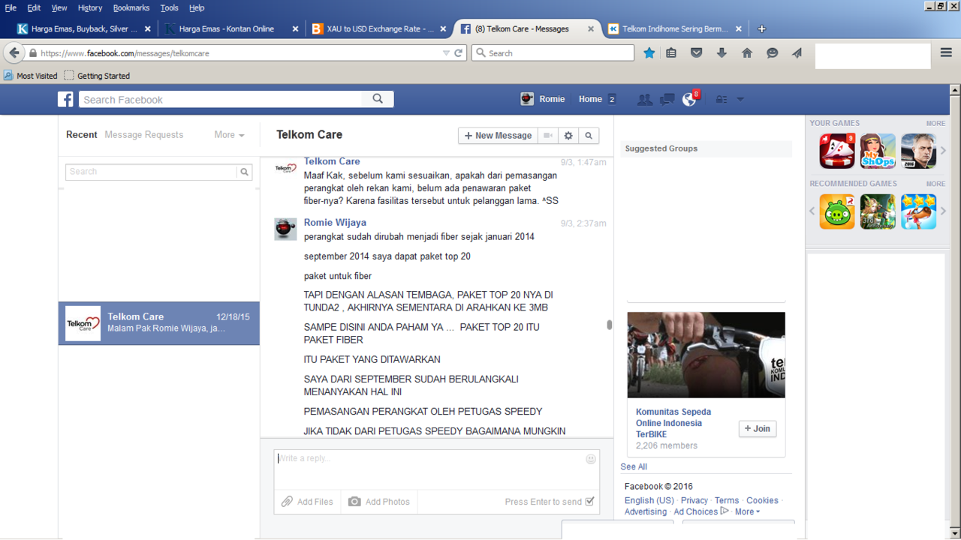Click the bookmark star icon
Image resolution: width=961 pixels, height=540 pixels.
(649, 52)
